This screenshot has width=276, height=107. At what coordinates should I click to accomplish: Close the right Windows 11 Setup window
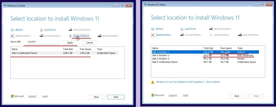click(x=269, y=5)
